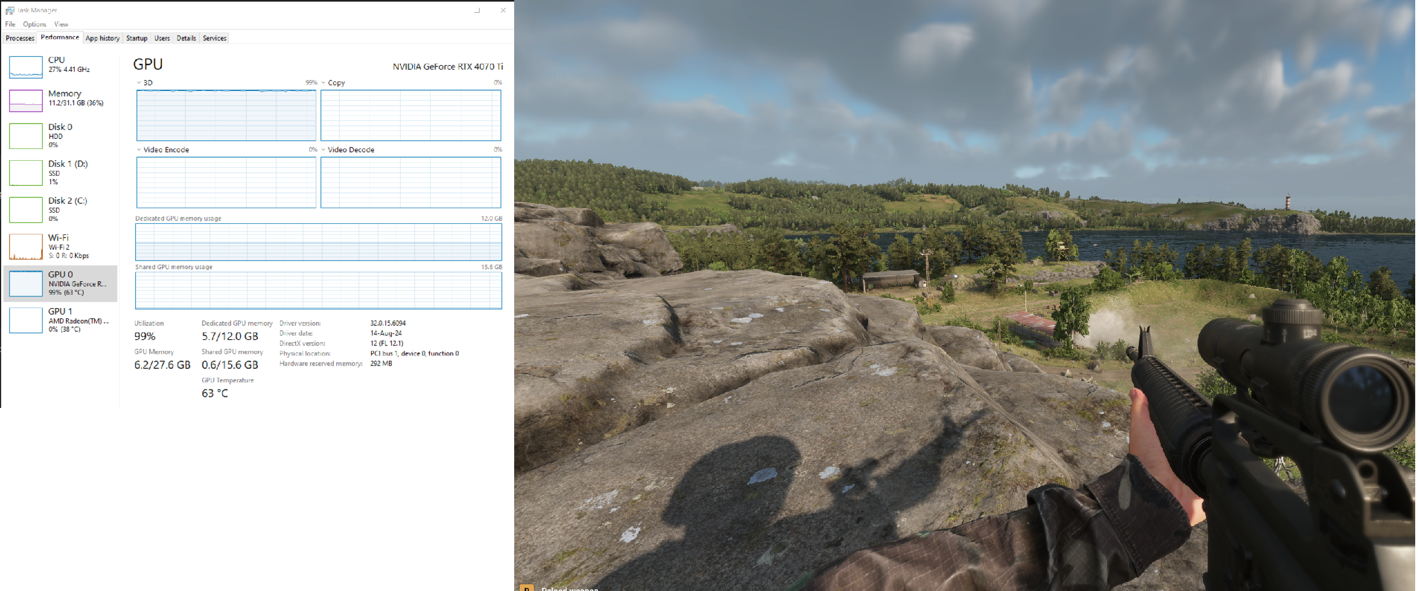Select the Disk 2 (C:) graph thumbnail
The width and height of the screenshot is (1418, 591).
[26, 209]
